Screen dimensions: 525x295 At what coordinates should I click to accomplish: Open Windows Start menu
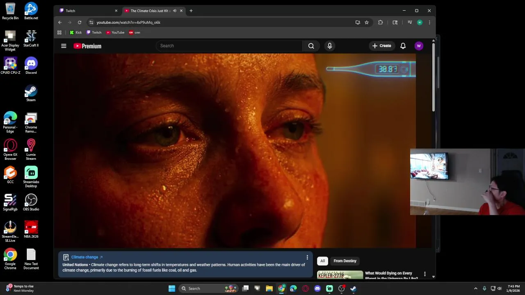(x=172, y=288)
